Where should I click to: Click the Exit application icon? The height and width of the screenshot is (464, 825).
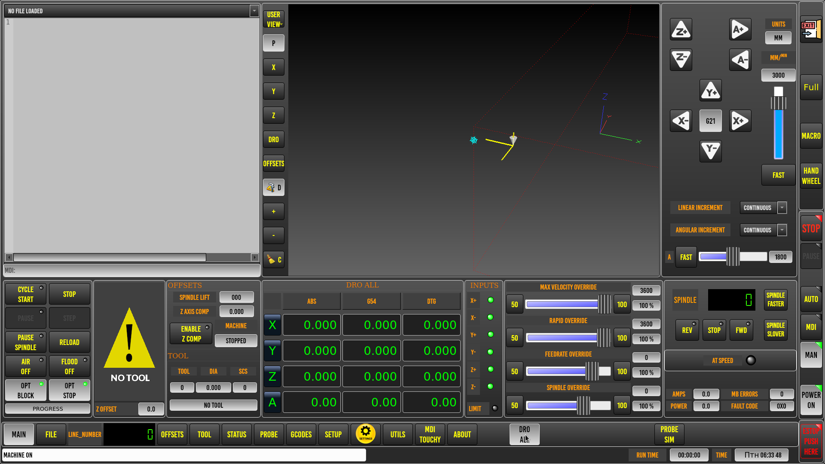tap(811, 30)
